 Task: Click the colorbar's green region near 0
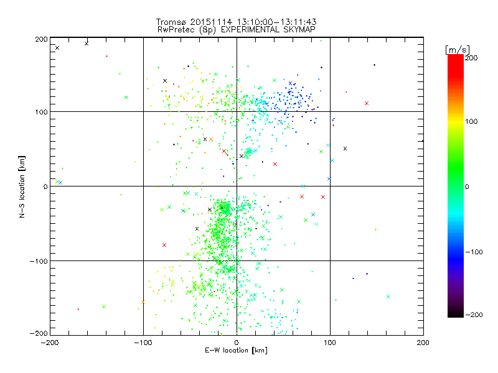[456, 186]
